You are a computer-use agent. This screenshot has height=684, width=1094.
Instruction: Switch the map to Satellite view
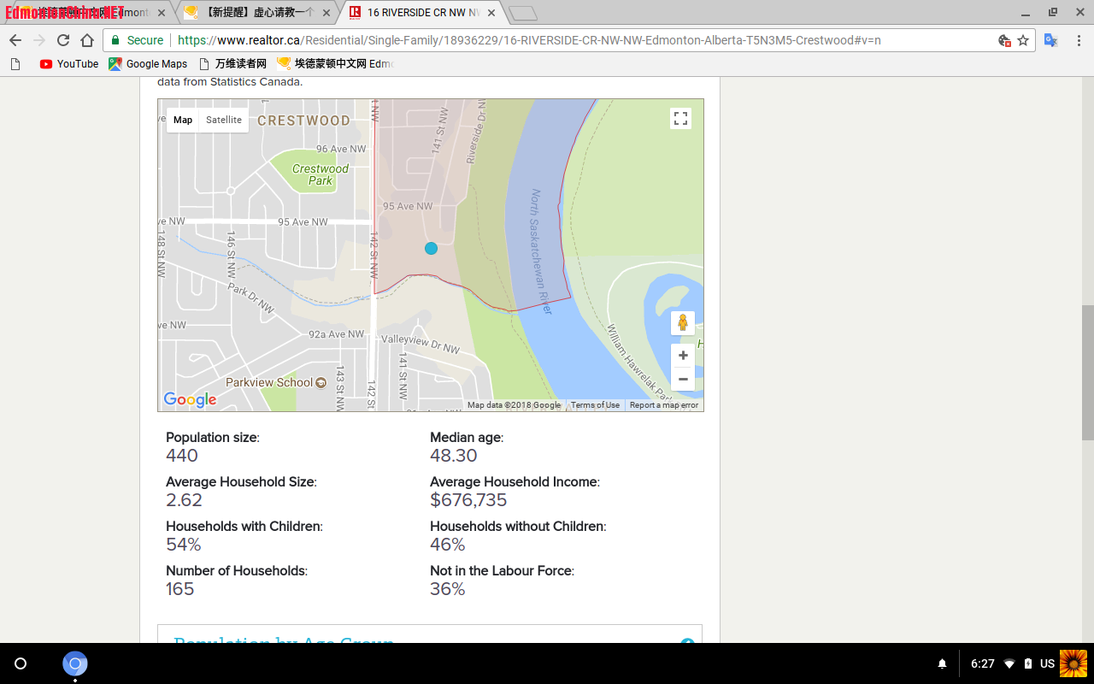224,120
